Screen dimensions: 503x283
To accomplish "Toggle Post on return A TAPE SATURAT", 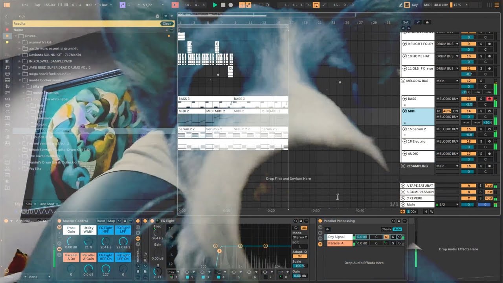I will pos(489,186).
